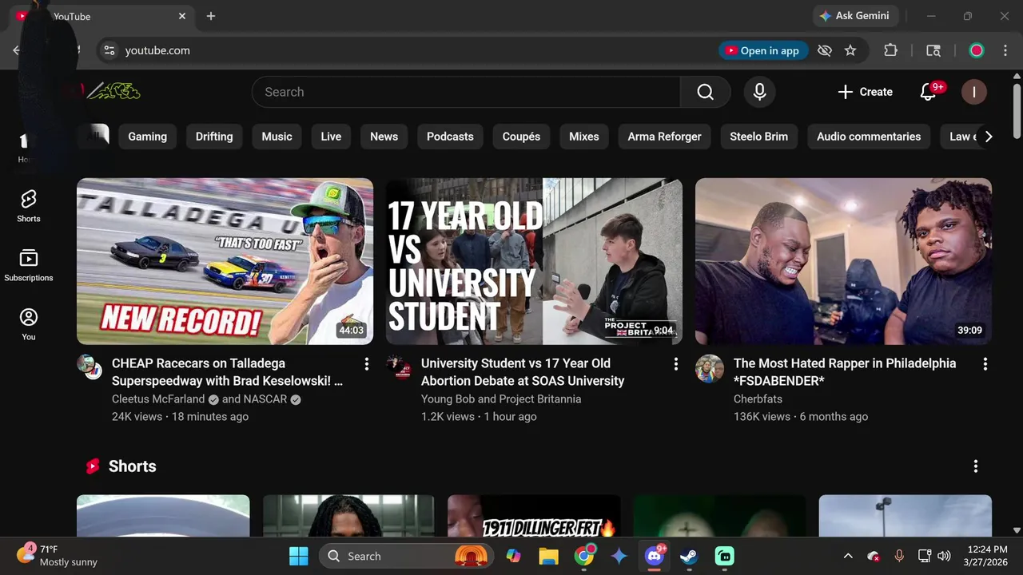Image resolution: width=1023 pixels, height=575 pixels.
Task: Open University Student vs 17 Year Old title
Action: [523, 372]
